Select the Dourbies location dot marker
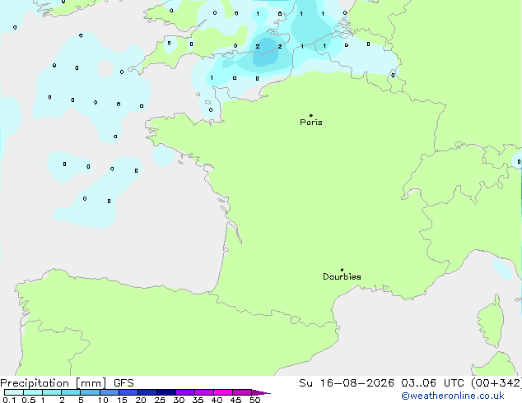 pyautogui.click(x=342, y=270)
